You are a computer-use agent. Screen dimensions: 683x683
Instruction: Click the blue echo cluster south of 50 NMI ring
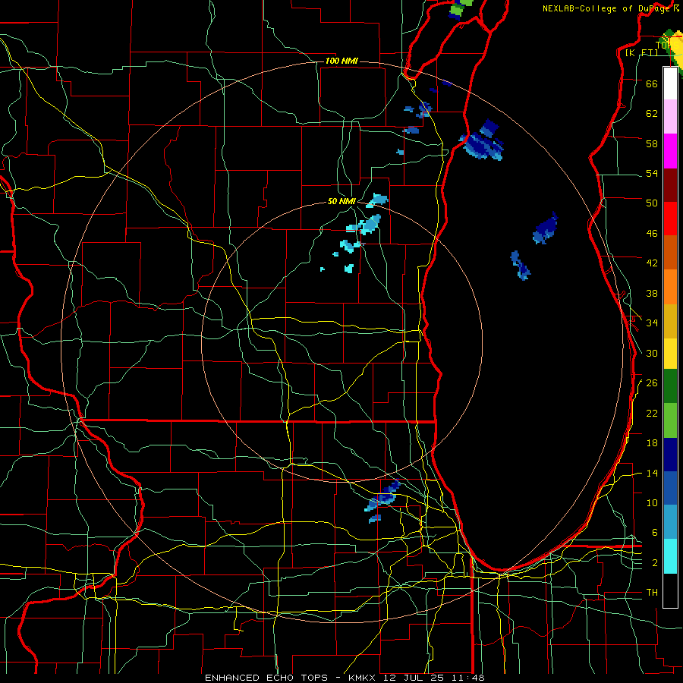(x=383, y=501)
